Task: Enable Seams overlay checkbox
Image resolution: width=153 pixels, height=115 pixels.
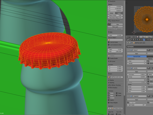Action: coord(109,100)
